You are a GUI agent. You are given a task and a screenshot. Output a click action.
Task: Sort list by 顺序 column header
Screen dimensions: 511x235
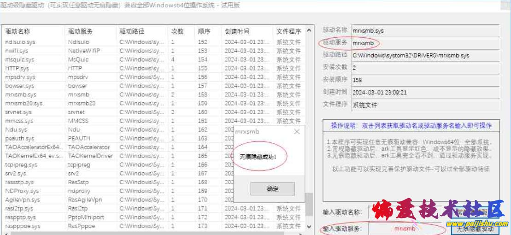(204, 31)
